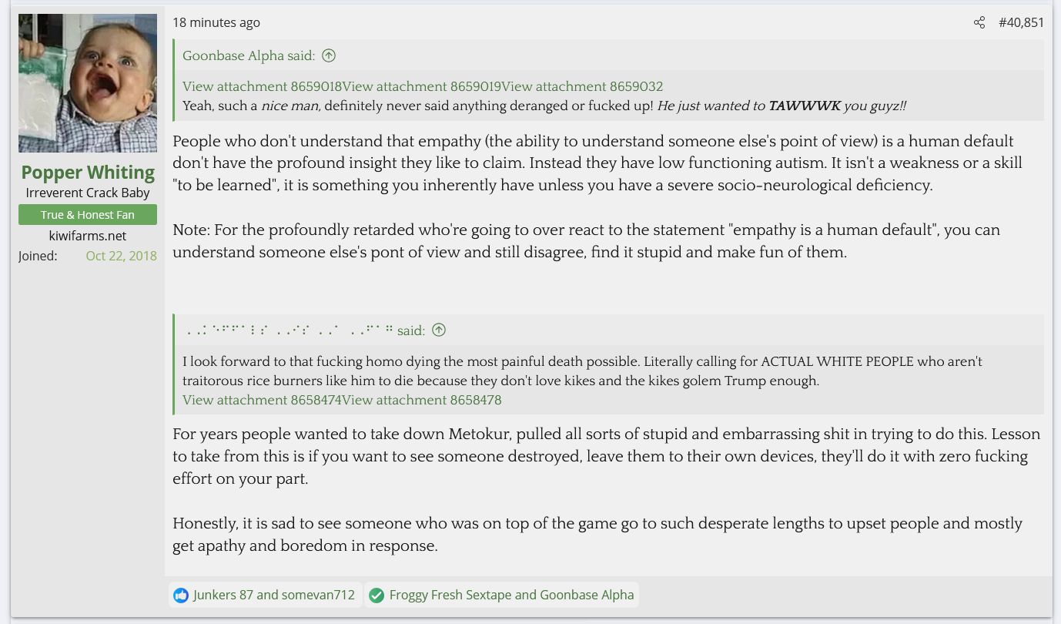Open View attachment 8659019 link
The image size is (1061, 624).
(x=421, y=86)
